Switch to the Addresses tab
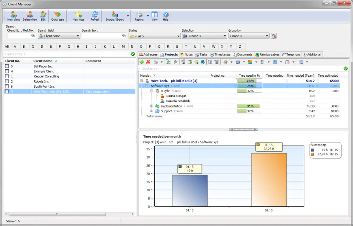The height and width of the screenshot is (226, 353). pos(148,54)
